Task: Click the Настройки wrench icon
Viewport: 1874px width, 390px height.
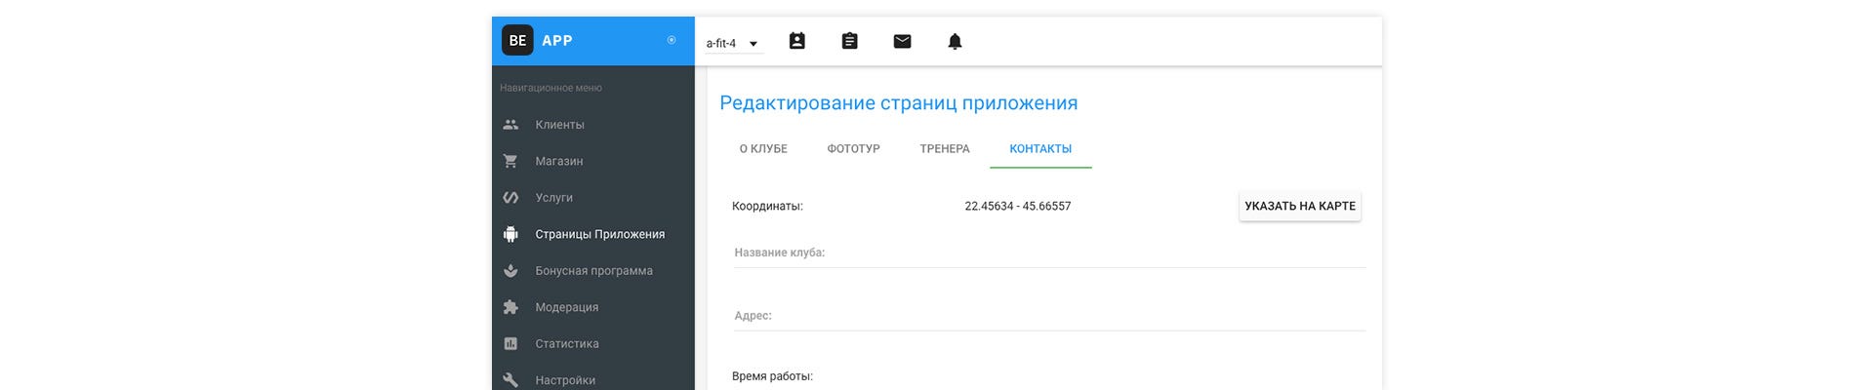Action: pos(510,380)
